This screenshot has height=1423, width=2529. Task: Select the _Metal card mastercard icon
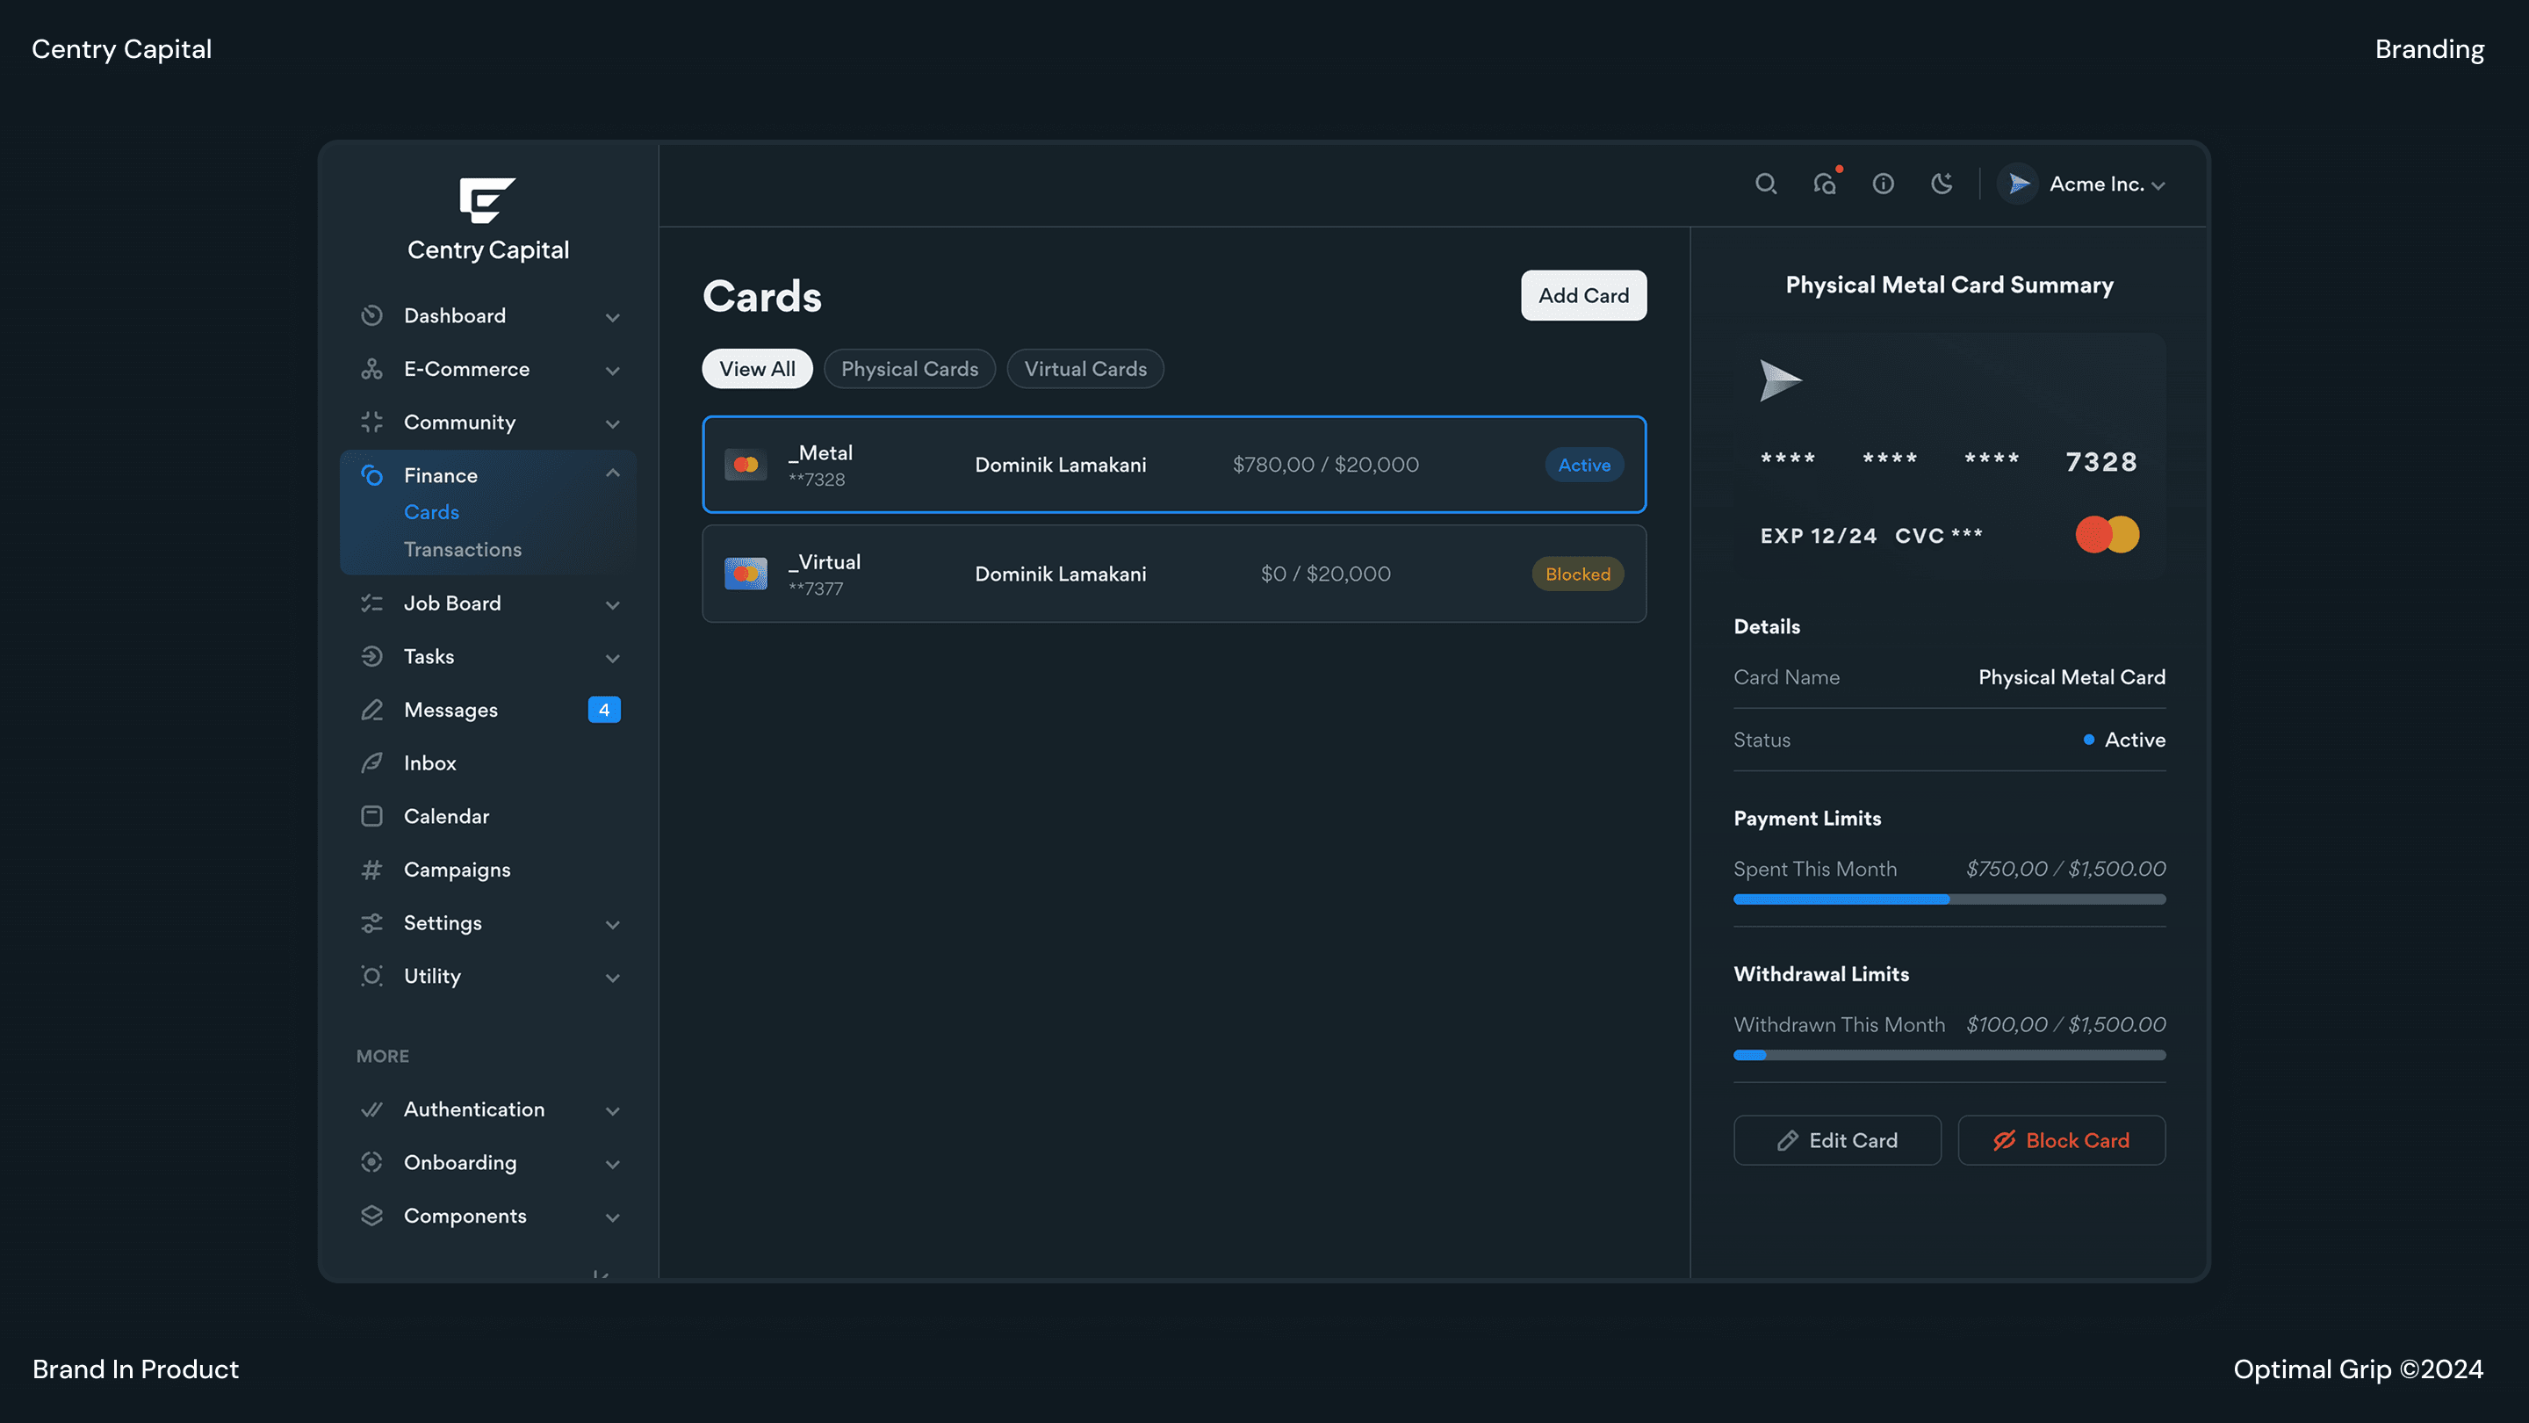746,465
